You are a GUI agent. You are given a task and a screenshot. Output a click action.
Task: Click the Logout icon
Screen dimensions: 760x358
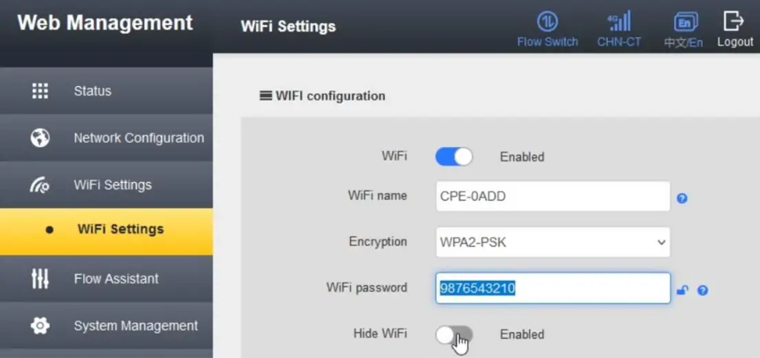735,22
